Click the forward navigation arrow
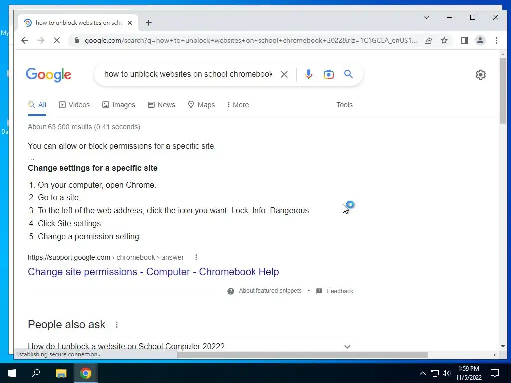This screenshot has height=383, width=511. 41,40
